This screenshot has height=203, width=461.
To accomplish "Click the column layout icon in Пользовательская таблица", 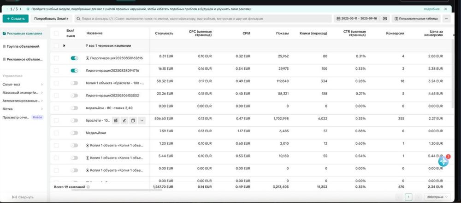I will point(396,19).
